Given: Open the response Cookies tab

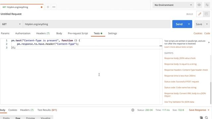Looking at the screenshot, I should [13, 110].
